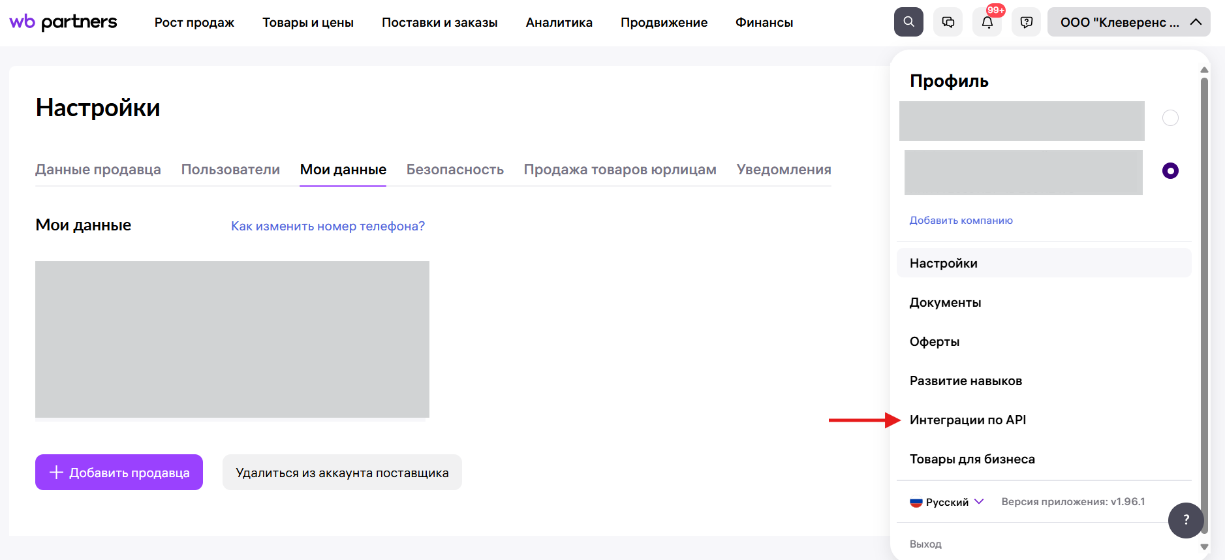
Task: Select the Мои данные tab
Action: tap(343, 170)
